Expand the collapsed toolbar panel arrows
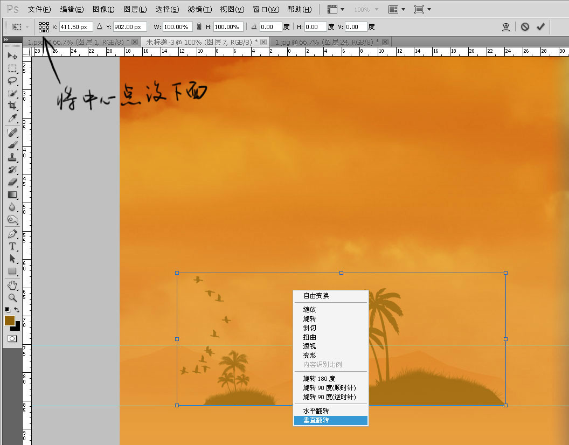This screenshot has height=445, width=569. (x=6, y=39)
